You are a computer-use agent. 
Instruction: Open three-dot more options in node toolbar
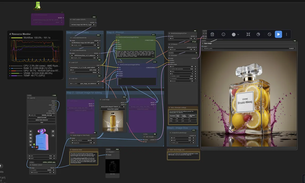(286, 34)
